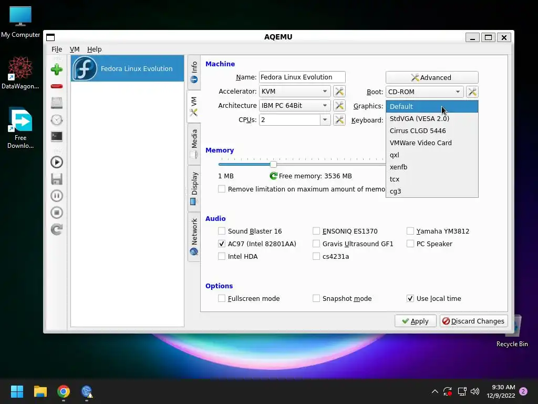Enable Gravis Ultrasound GF1 audio
Screen dimensions: 538x404
(316, 244)
